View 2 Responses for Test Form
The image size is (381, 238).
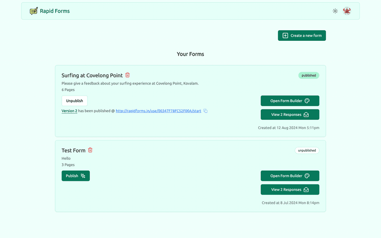[x=290, y=189]
